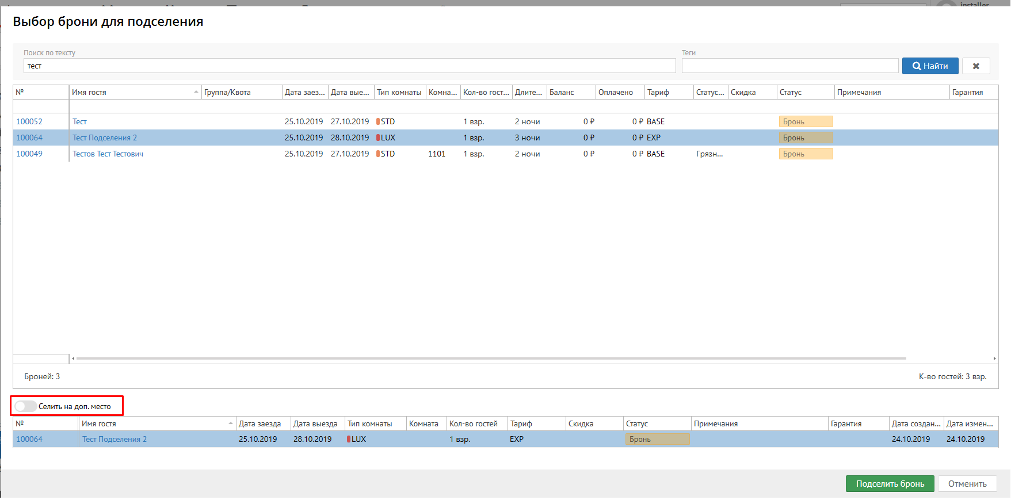Clear the search with the X button
Screen dimensions: 1011x500
coord(976,66)
